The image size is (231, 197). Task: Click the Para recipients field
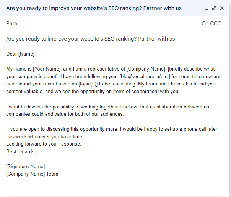103,23
